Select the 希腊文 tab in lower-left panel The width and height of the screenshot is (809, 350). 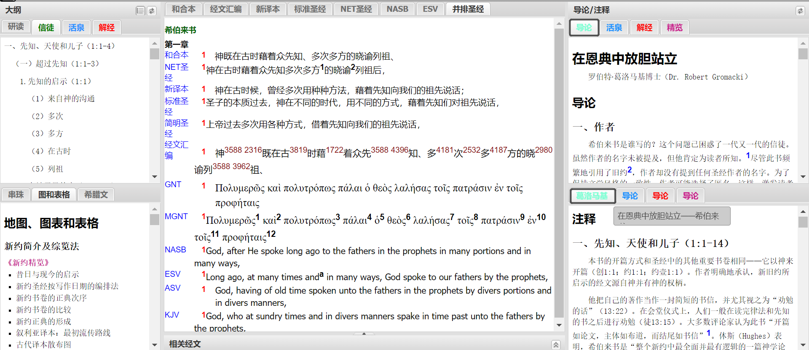click(x=96, y=194)
